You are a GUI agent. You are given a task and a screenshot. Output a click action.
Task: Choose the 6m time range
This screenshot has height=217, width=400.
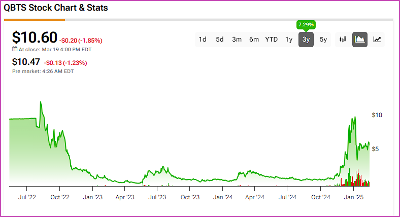(x=254, y=40)
